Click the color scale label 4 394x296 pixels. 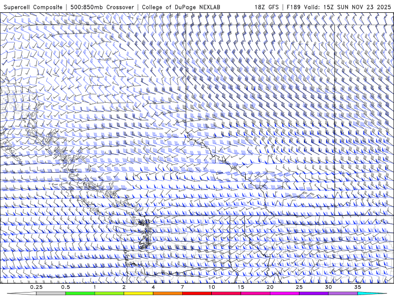pyautogui.click(x=153, y=287)
